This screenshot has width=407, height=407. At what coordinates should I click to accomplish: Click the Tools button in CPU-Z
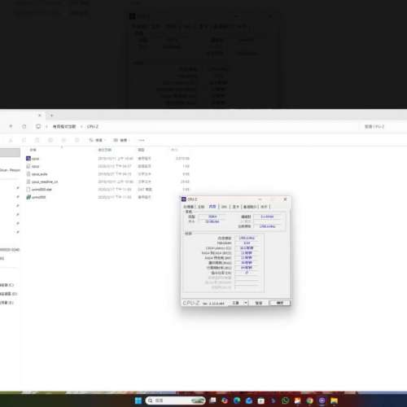[235, 303]
